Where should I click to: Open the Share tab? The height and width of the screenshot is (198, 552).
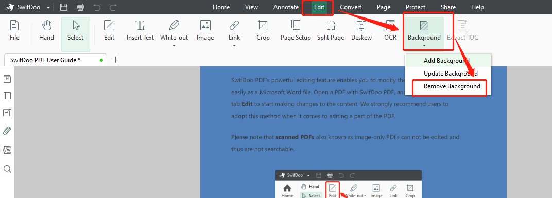pyautogui.click(x=448, y=7)
